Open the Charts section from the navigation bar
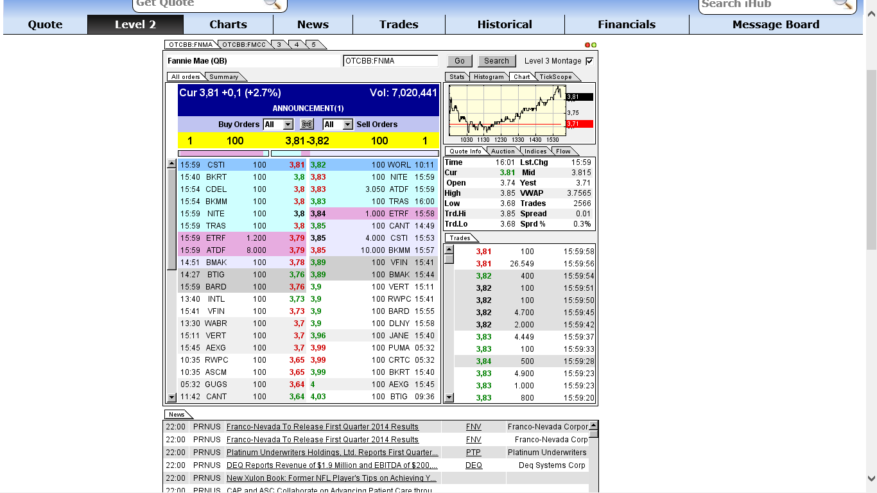 (228, 24)
